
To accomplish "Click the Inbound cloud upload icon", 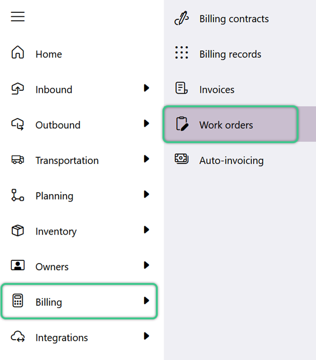I will pos(18,88).
